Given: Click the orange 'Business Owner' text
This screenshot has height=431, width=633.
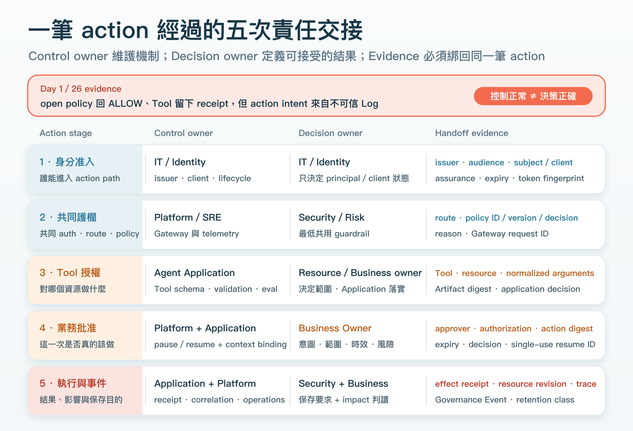Looking at the screenshot, I should pos(335,328).
